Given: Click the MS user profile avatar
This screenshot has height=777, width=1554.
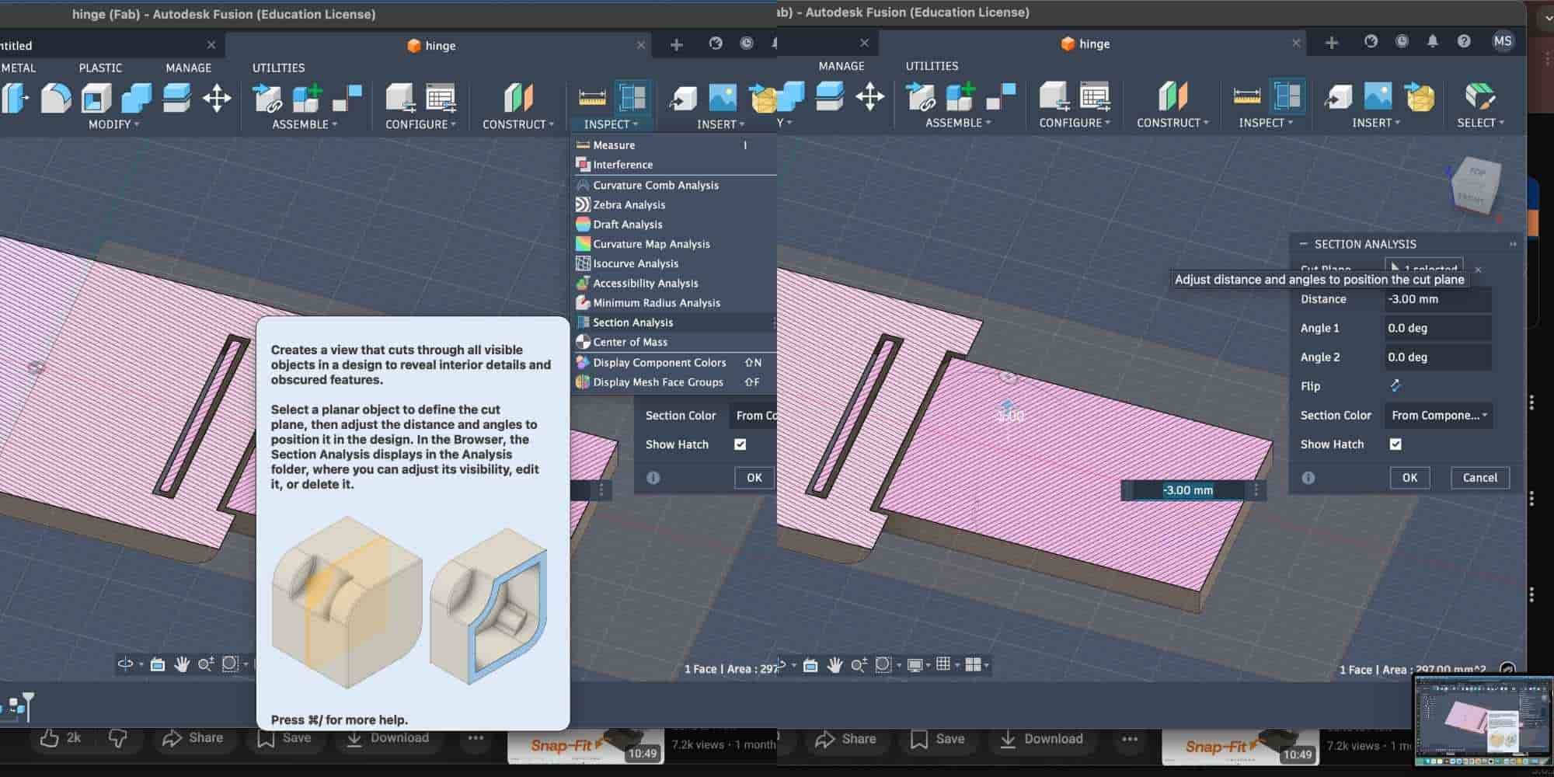Looking at the screenshot, I should [1503, 42].
